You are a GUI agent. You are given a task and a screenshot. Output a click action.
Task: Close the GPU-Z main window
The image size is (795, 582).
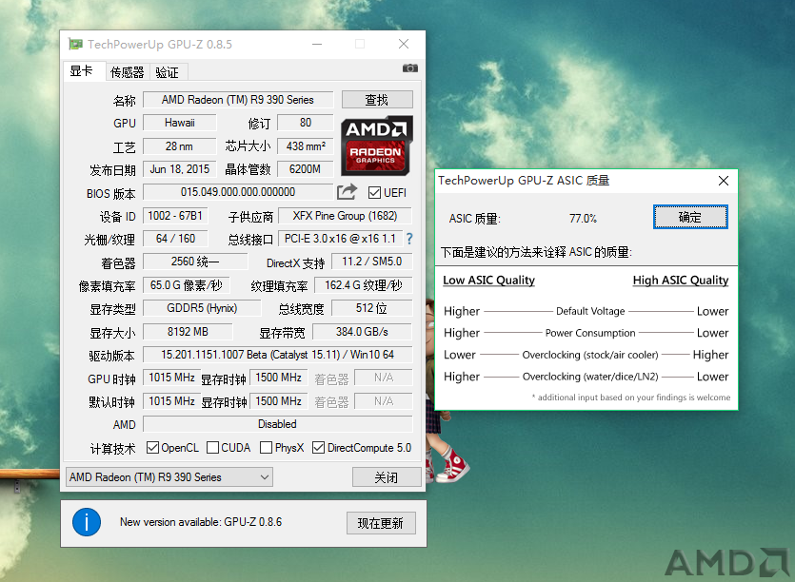tap(404, 44)
